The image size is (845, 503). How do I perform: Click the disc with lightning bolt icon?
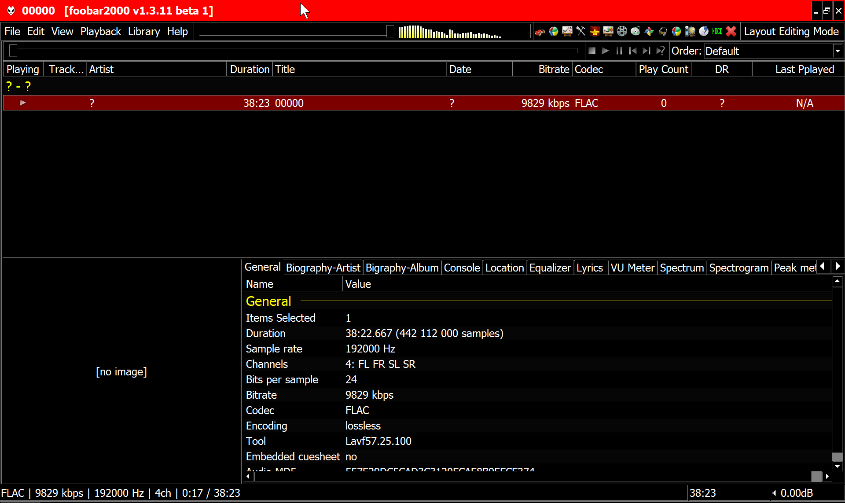click(x=704, y=32)
